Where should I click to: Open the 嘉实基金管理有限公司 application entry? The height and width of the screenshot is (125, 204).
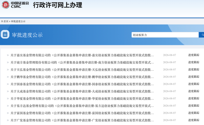coord(82,55)
